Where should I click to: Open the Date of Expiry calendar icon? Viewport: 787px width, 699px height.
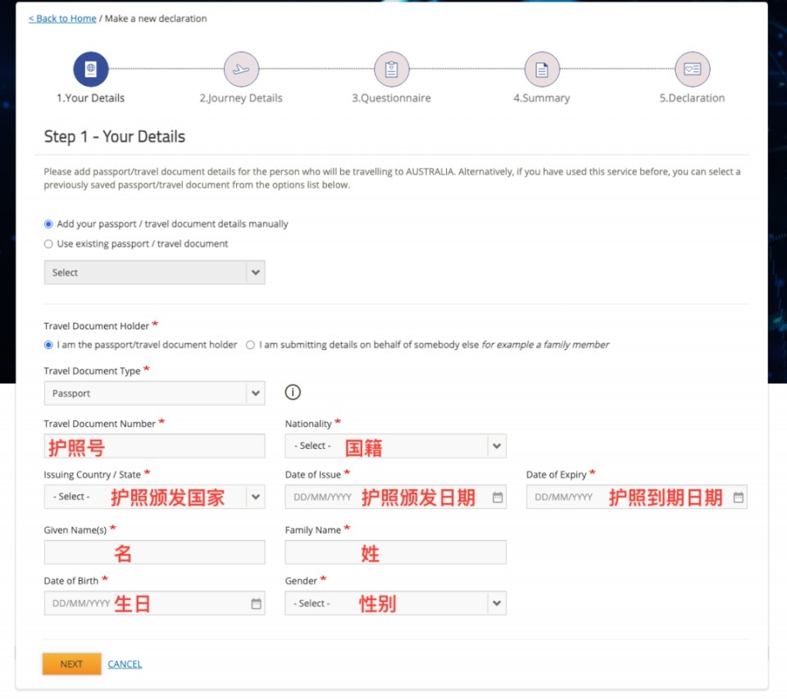(738, 497)
